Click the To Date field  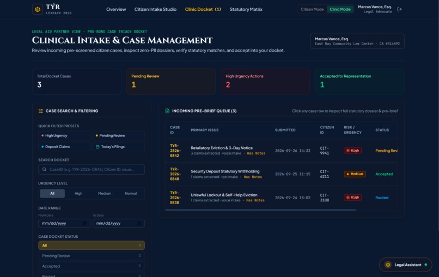click(119, 223)
